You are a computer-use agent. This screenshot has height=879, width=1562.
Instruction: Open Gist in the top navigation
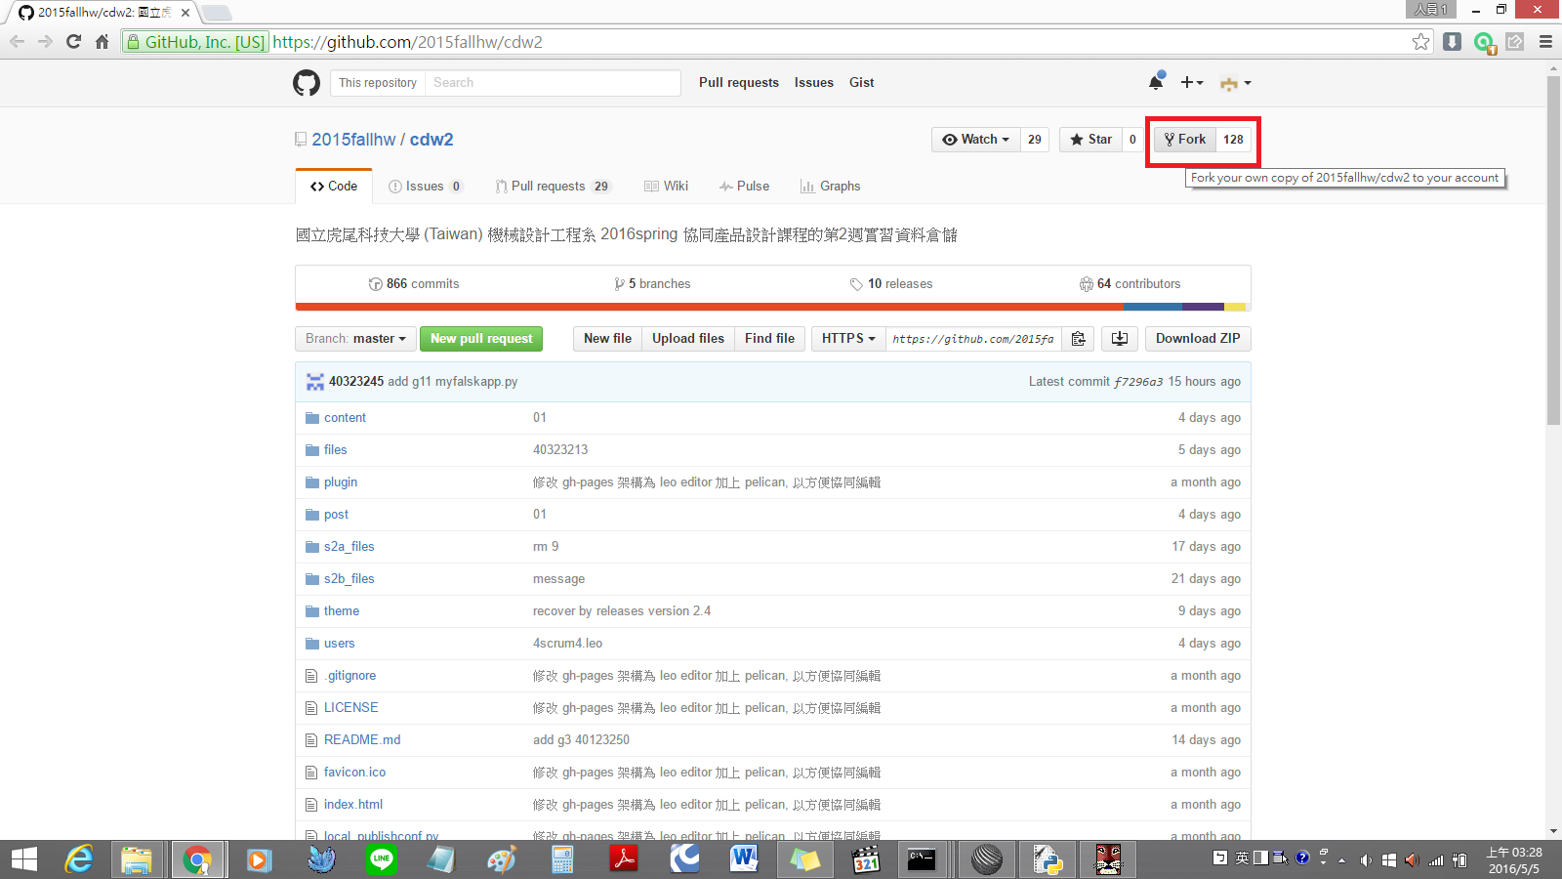862,83
